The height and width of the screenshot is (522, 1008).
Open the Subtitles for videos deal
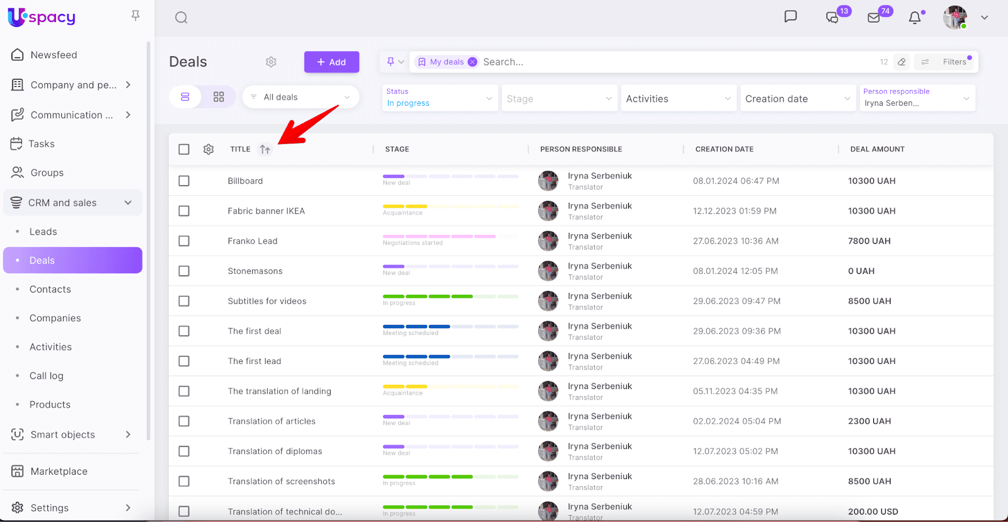pyautogui.click(x=267, y=301)
